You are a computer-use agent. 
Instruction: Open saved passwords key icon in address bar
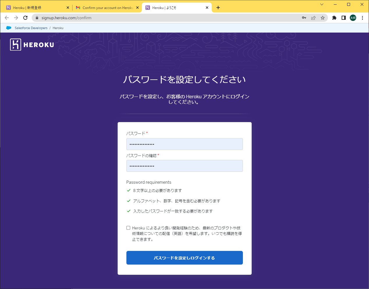point(304,18)
